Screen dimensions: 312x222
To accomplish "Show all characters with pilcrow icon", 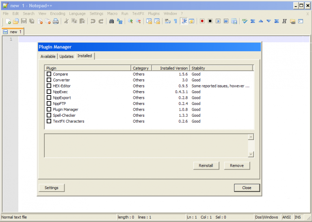I will pos(175,21).
